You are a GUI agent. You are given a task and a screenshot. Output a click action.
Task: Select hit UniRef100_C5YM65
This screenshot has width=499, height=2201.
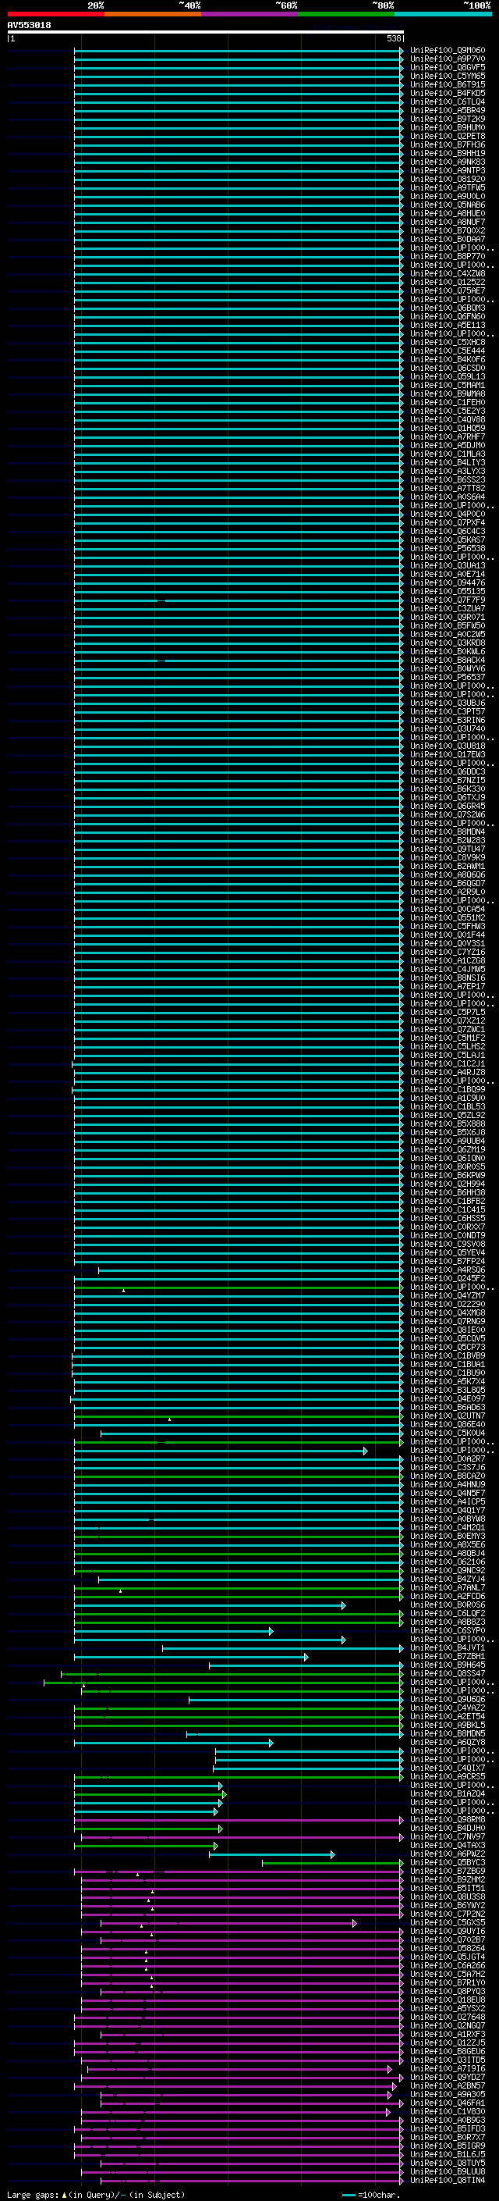[x=448, y=76]
